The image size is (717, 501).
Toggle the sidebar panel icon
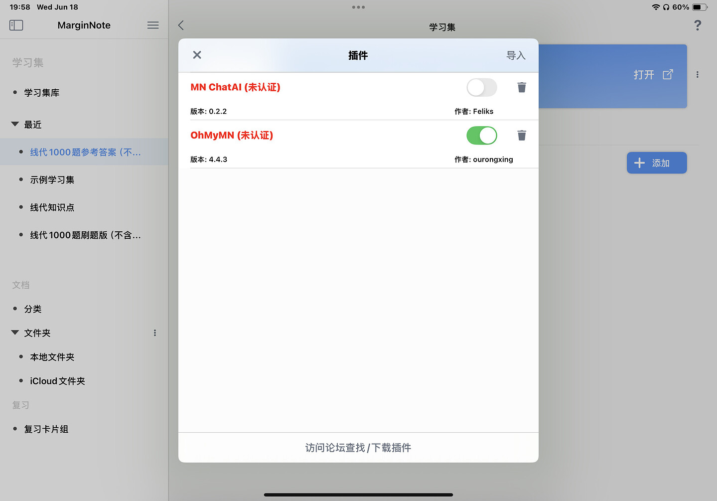pyautogui.click(x=16, y=25)
